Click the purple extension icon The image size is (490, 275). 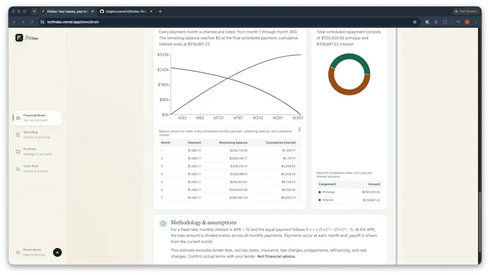(x=436, y=22)
